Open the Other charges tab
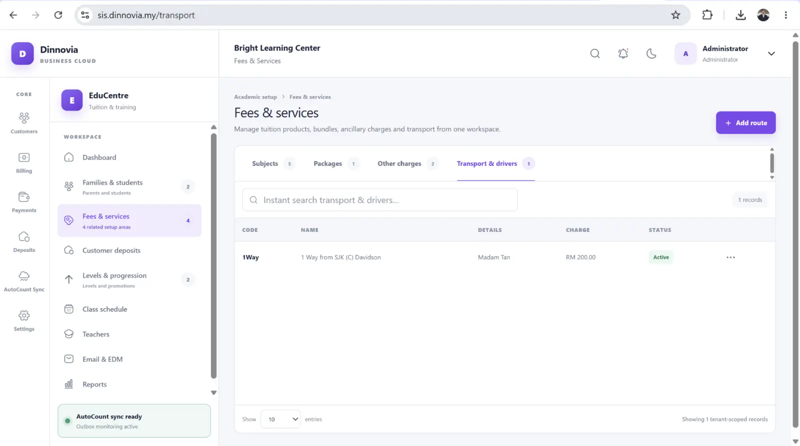This screenshot has height=446, width=800. coord(407,163)
